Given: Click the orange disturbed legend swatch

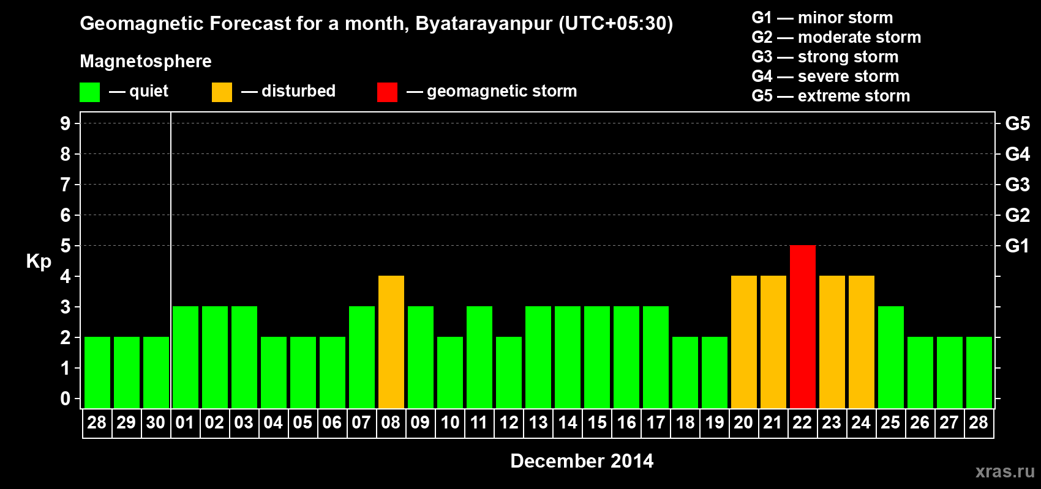Looking at the screenshot, I should pyautogui.click(x=222, y=92).
